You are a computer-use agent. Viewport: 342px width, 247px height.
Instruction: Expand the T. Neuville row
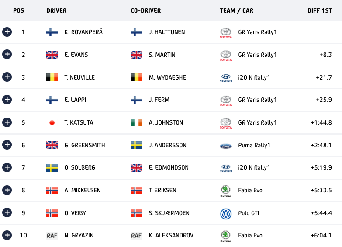(7, 77)
